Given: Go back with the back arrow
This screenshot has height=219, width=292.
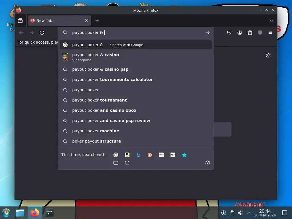Looking at the screenshot, I should pos(21,33).
